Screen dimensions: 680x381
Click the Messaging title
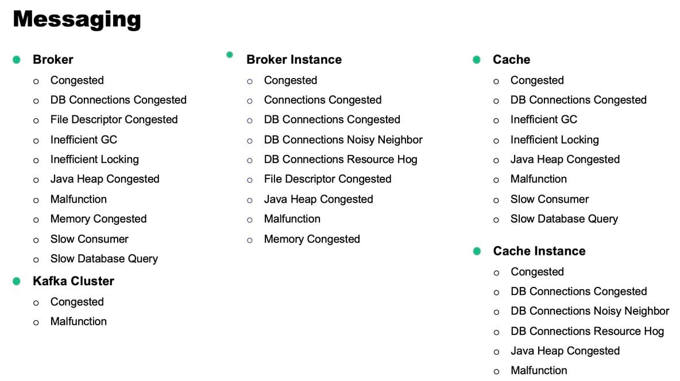pos(76,19)
